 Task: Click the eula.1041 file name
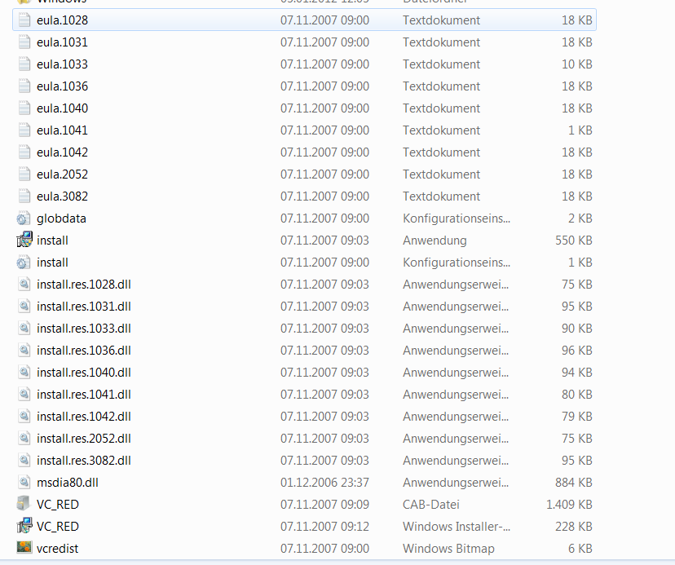62,130
